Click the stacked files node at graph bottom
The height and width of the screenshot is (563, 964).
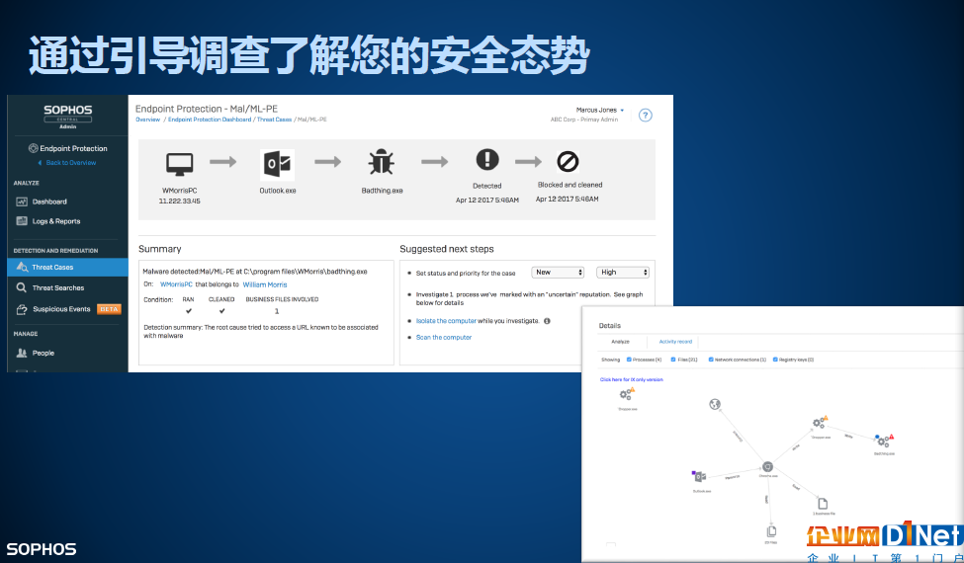coord(771,531)
